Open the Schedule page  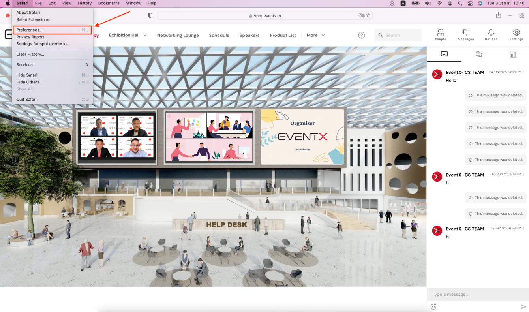click(219, 35)
